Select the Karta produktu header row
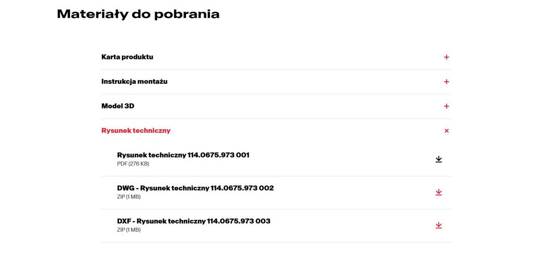The image size is (539, 254). [127, 57]
